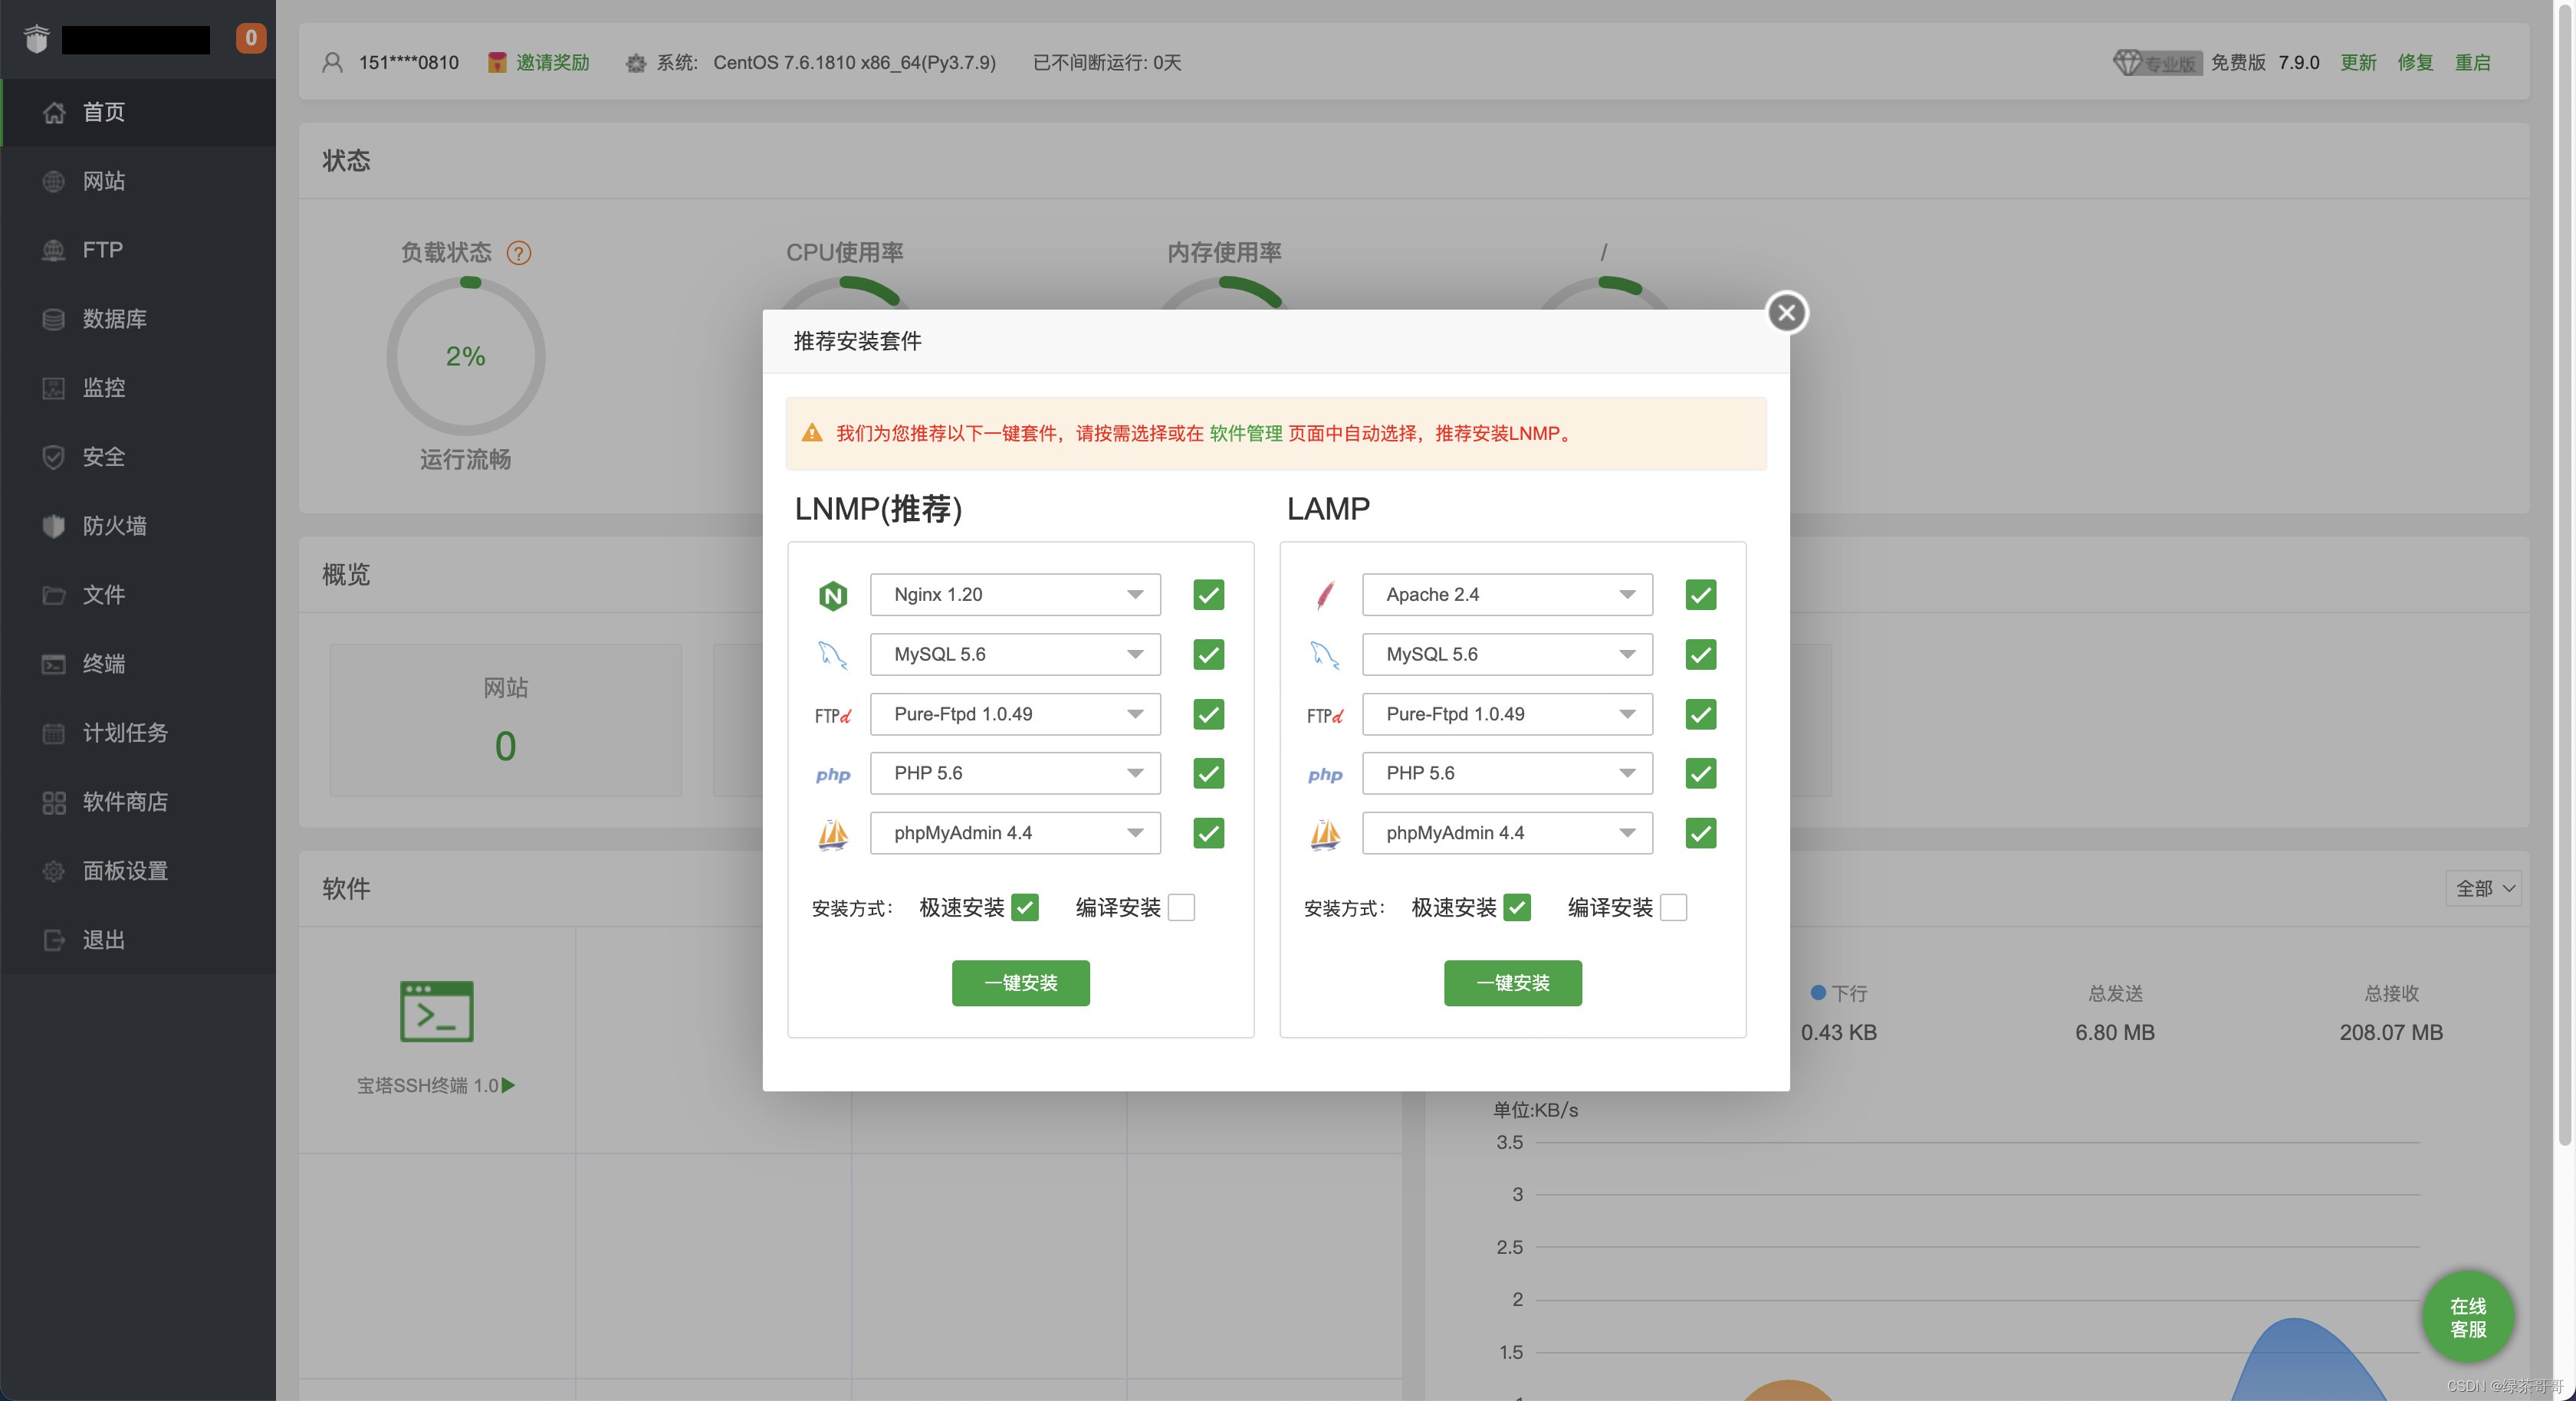Image resolution: width=2576 pixels, height=1401 pixels.
Task: Click the phpMyAdmin sailboat icon in LNMP
Action: 832,833
